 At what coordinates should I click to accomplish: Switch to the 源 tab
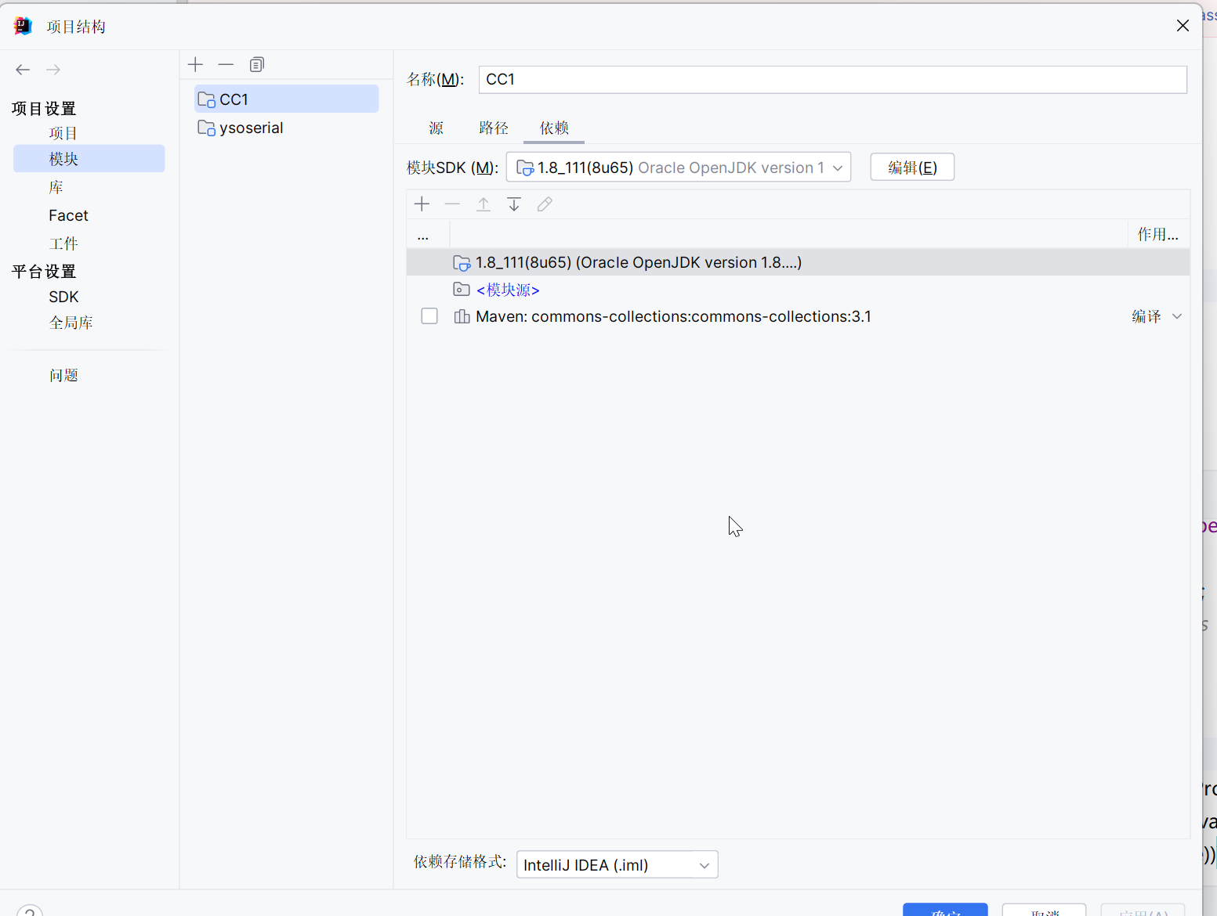[x=436, y=128]
